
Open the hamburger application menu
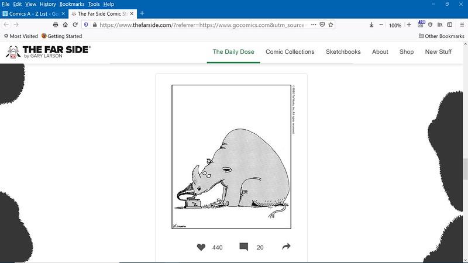click(462, 25)
